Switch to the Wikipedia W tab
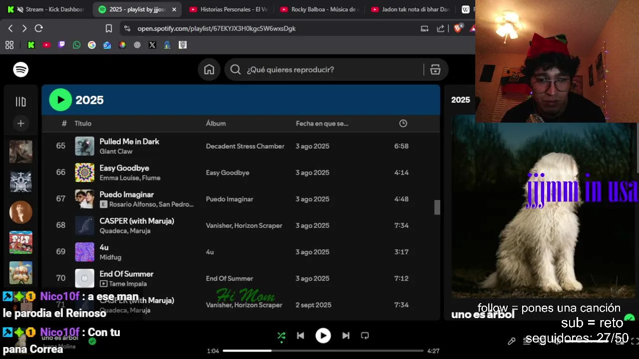 click(465, 9)
